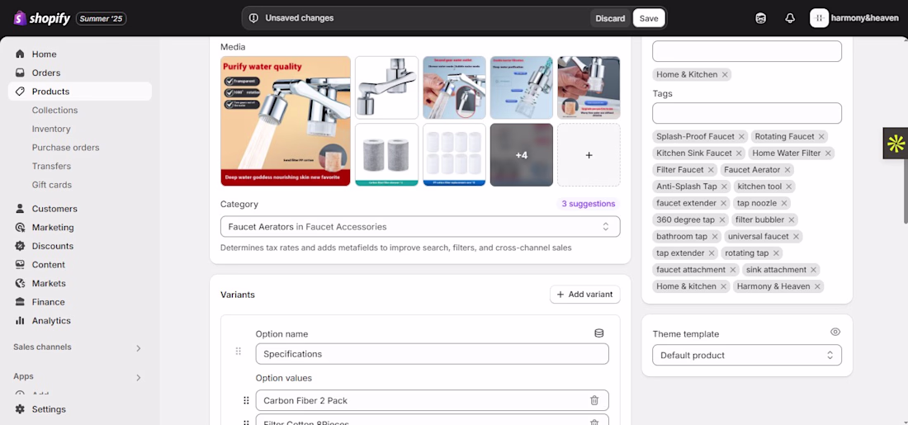Expand the Apps section
908x425 pixels.
tap(139, 377)
